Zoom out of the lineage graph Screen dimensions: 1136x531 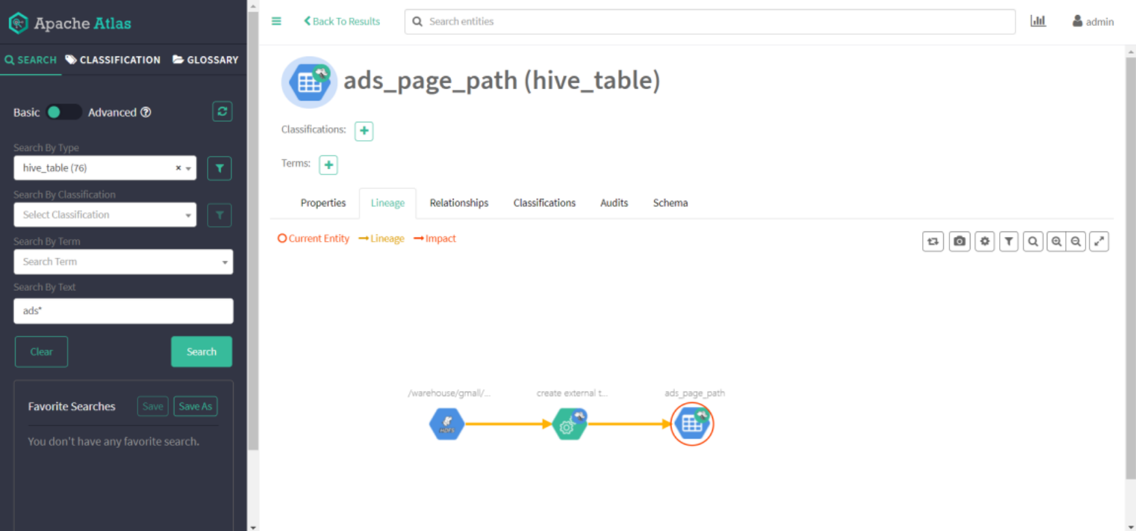point(1076,242)
